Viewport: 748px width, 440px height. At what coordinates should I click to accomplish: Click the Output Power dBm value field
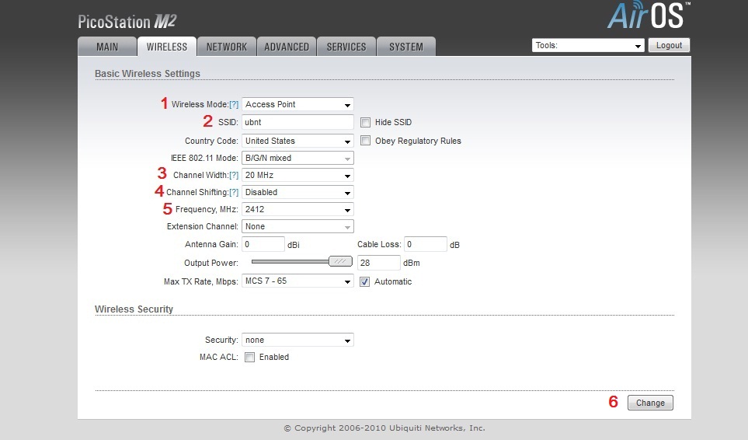coord(379,263)
